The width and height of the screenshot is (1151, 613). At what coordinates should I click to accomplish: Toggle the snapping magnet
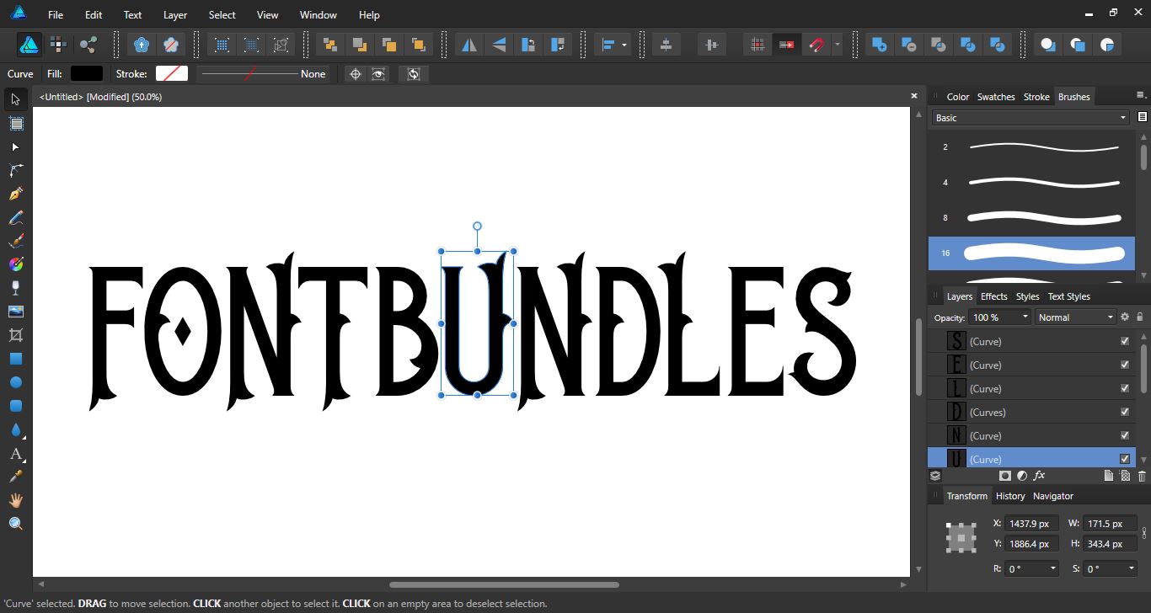815,45
